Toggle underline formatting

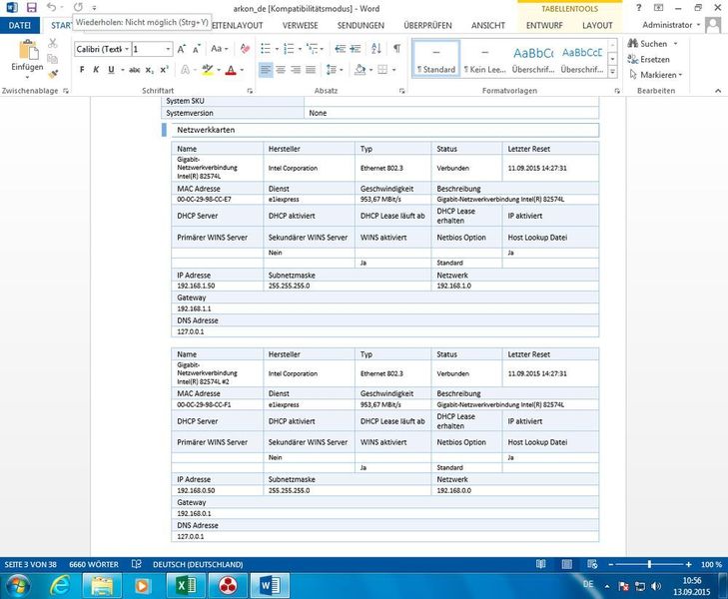pos(110,70)
